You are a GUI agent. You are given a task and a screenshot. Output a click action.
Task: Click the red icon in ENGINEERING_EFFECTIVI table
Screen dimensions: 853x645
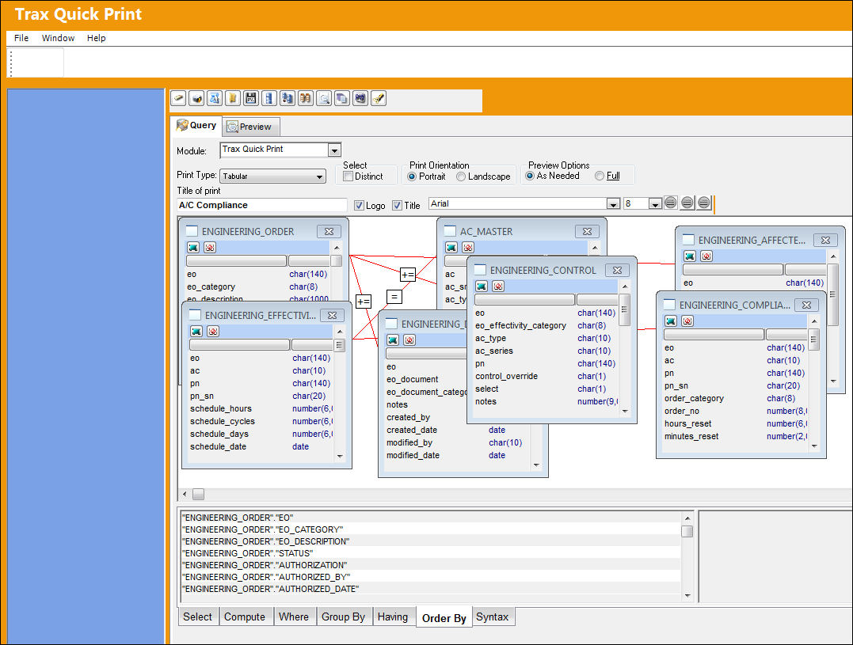213,331
